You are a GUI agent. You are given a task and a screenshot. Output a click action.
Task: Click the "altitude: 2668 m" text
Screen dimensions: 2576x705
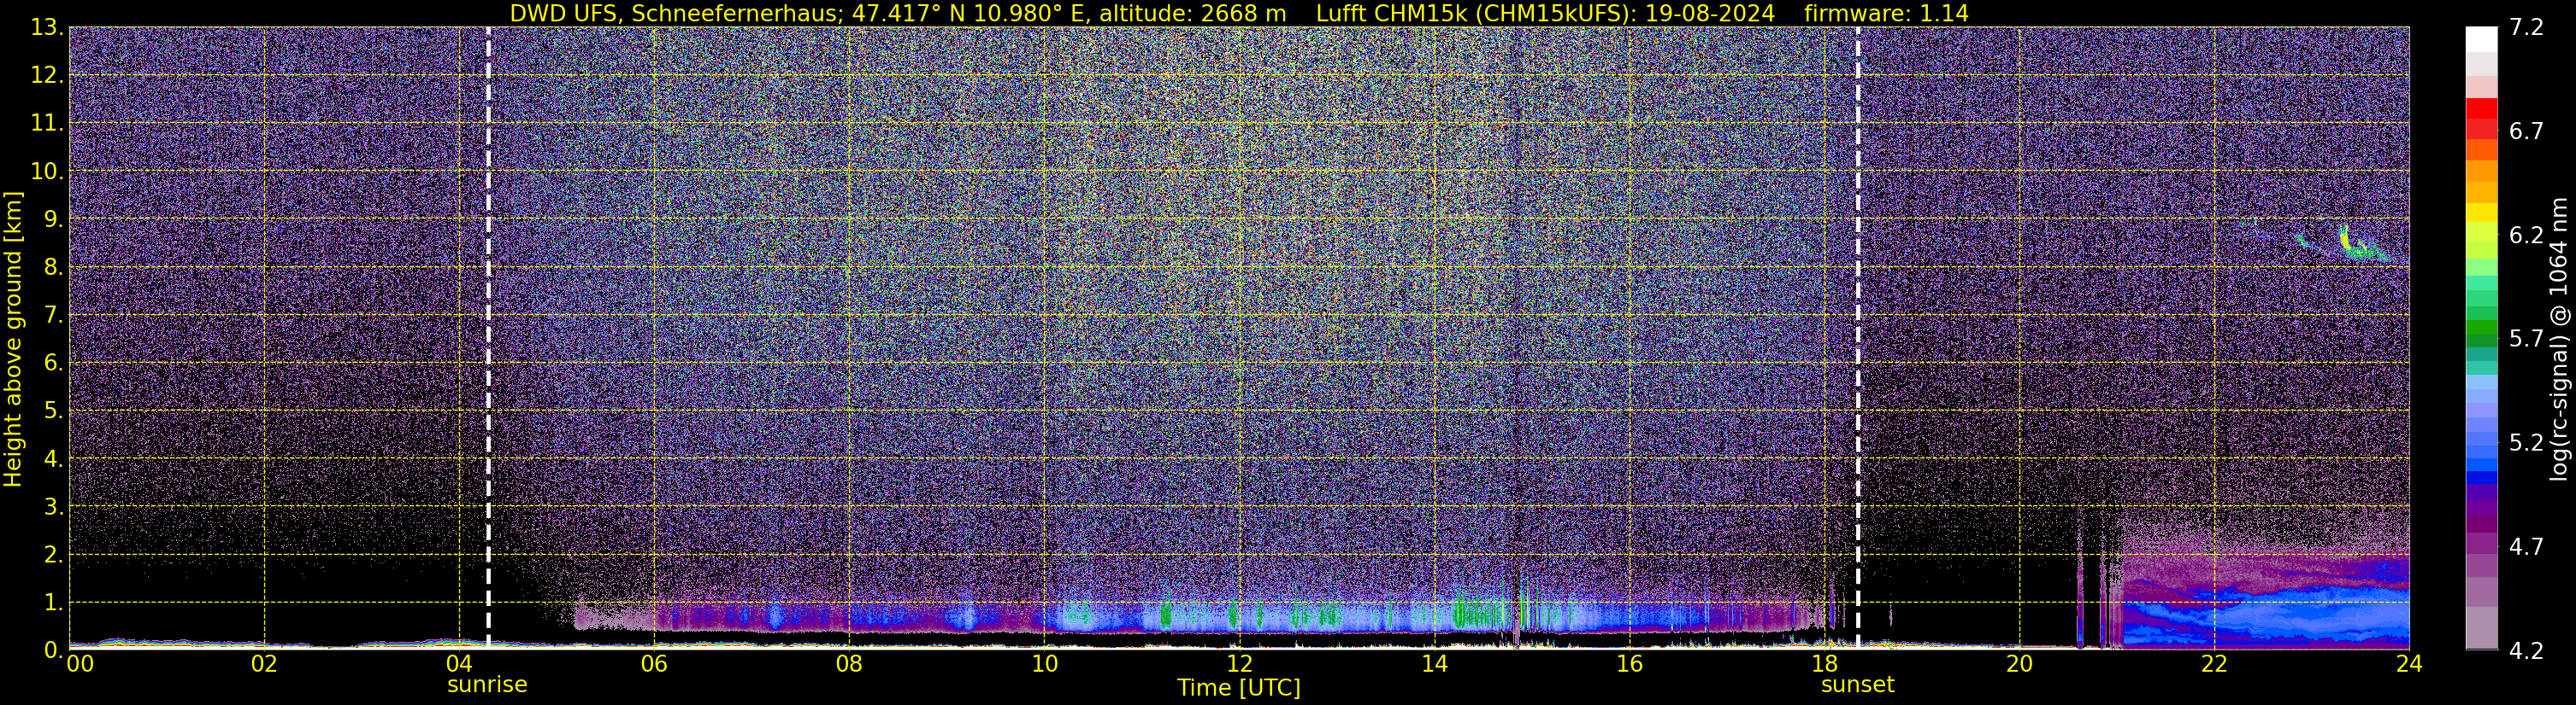(1192, 14)
